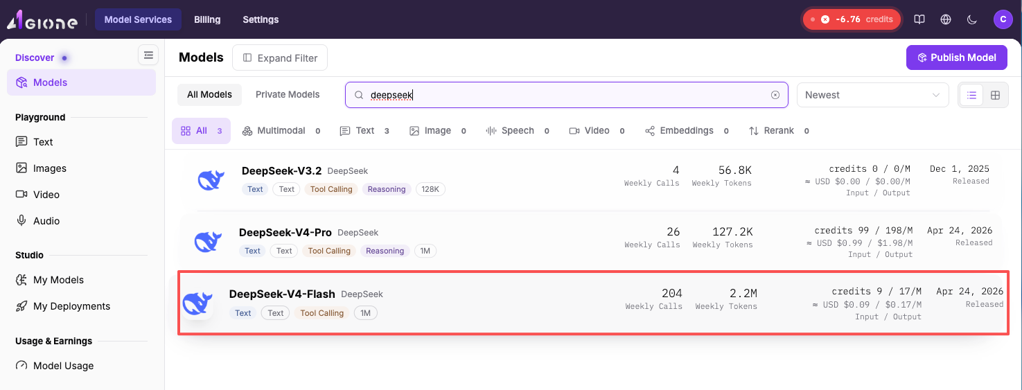Open the Settings menu
This screenshot has width=1022, height=390.
pos(261,19)
